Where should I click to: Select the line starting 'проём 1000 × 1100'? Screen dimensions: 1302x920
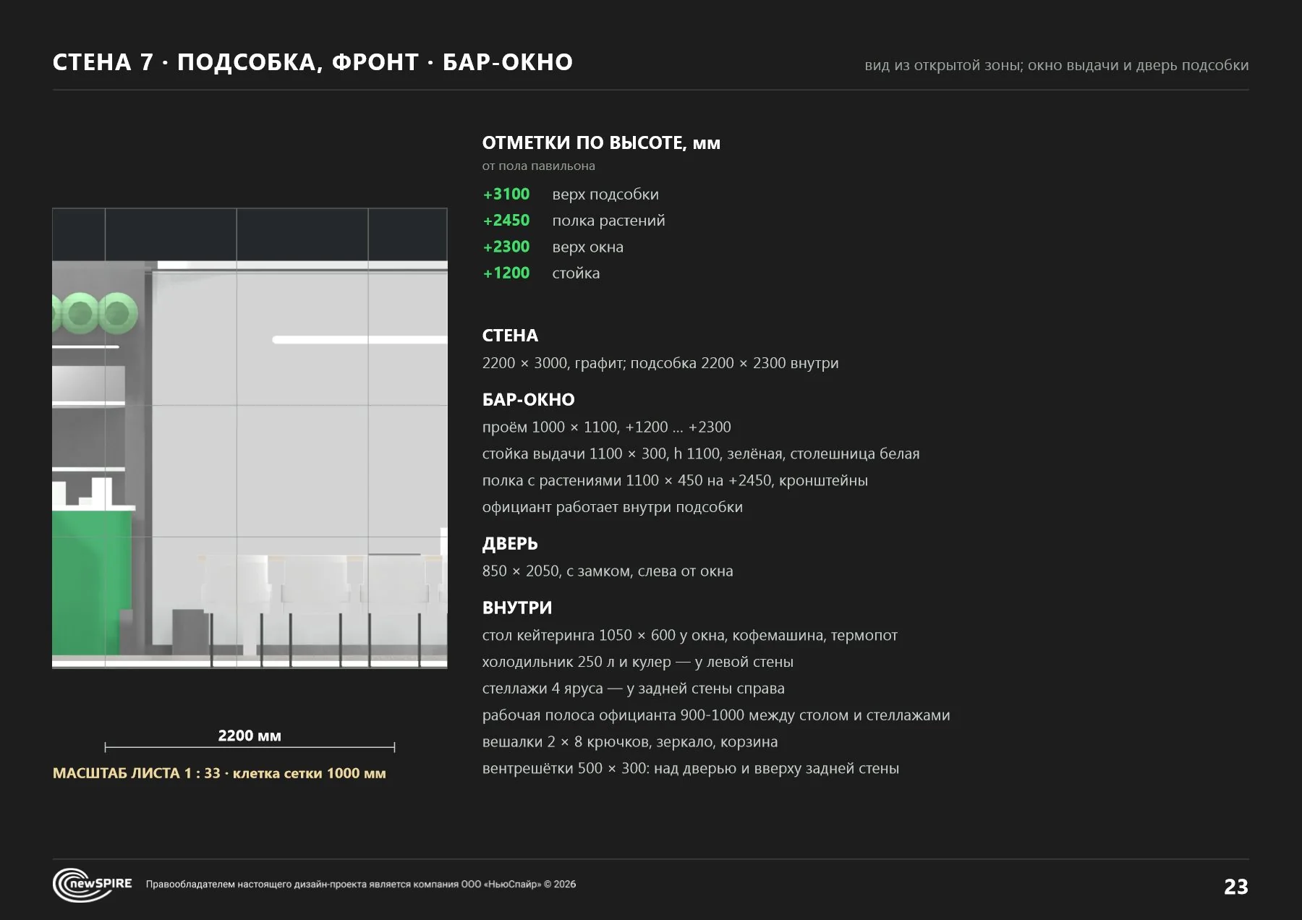(x=607, y=427)
